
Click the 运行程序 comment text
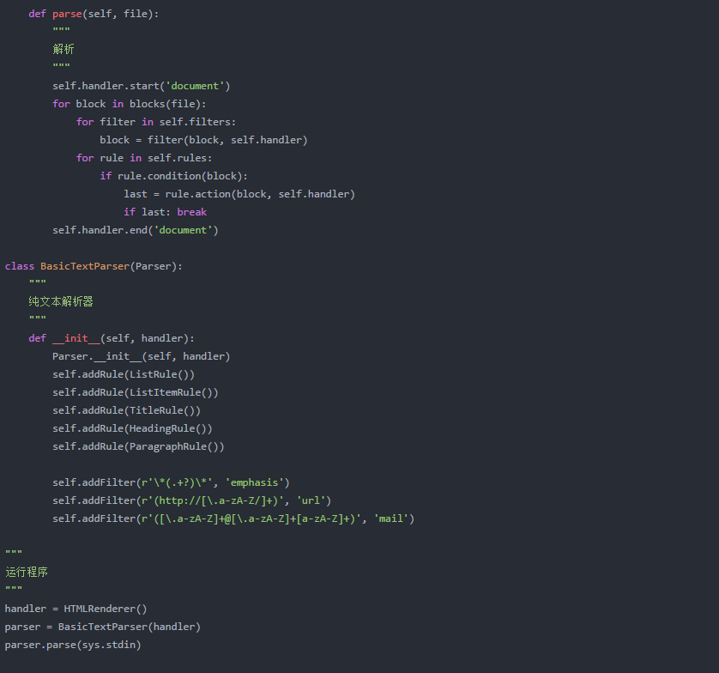(x=26, y=571)
